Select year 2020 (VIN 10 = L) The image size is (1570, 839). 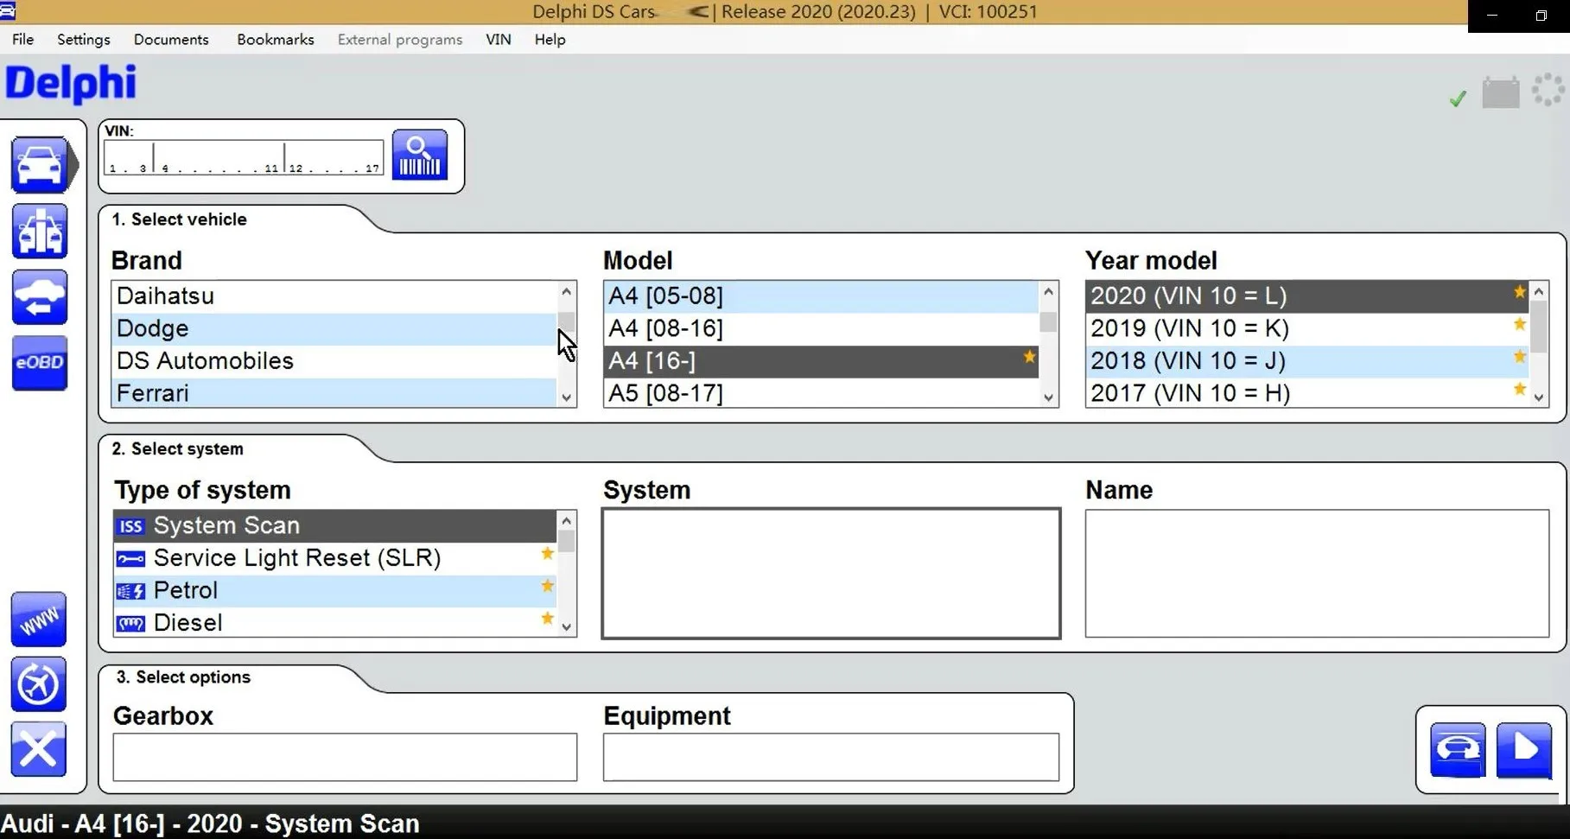(1307, 296)
